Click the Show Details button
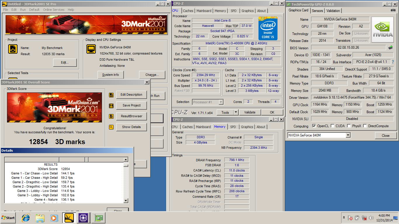 coord(131,127)
